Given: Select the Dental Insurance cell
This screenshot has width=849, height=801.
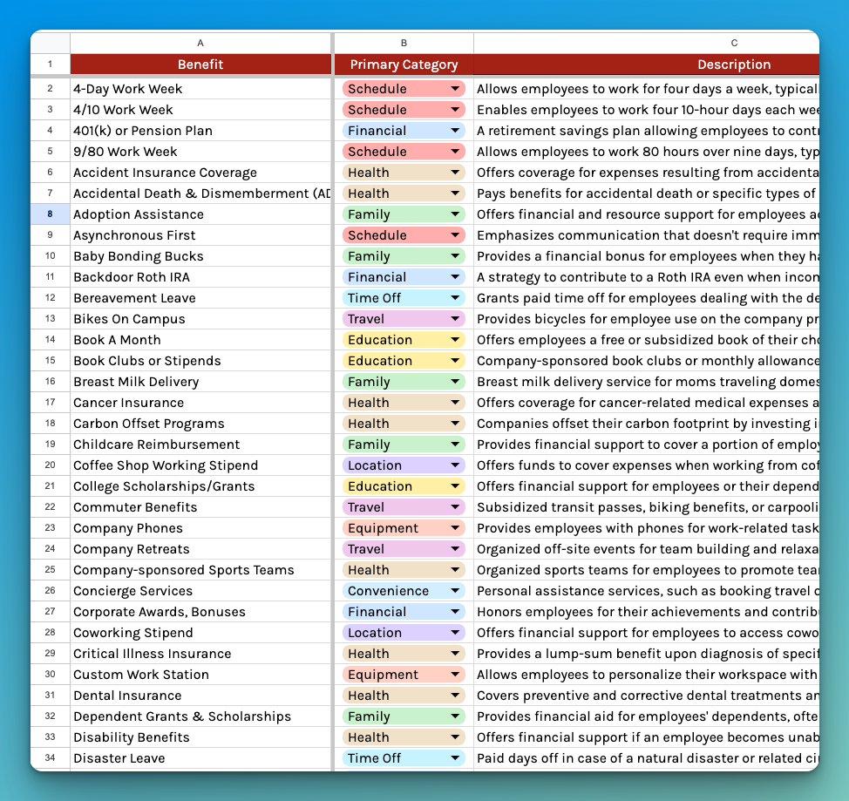Looking at the screenshot, I should pyautogui.click(x=200, y=696).
